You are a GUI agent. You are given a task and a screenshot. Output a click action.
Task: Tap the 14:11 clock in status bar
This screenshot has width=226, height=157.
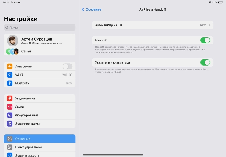[x=6, y=2]
